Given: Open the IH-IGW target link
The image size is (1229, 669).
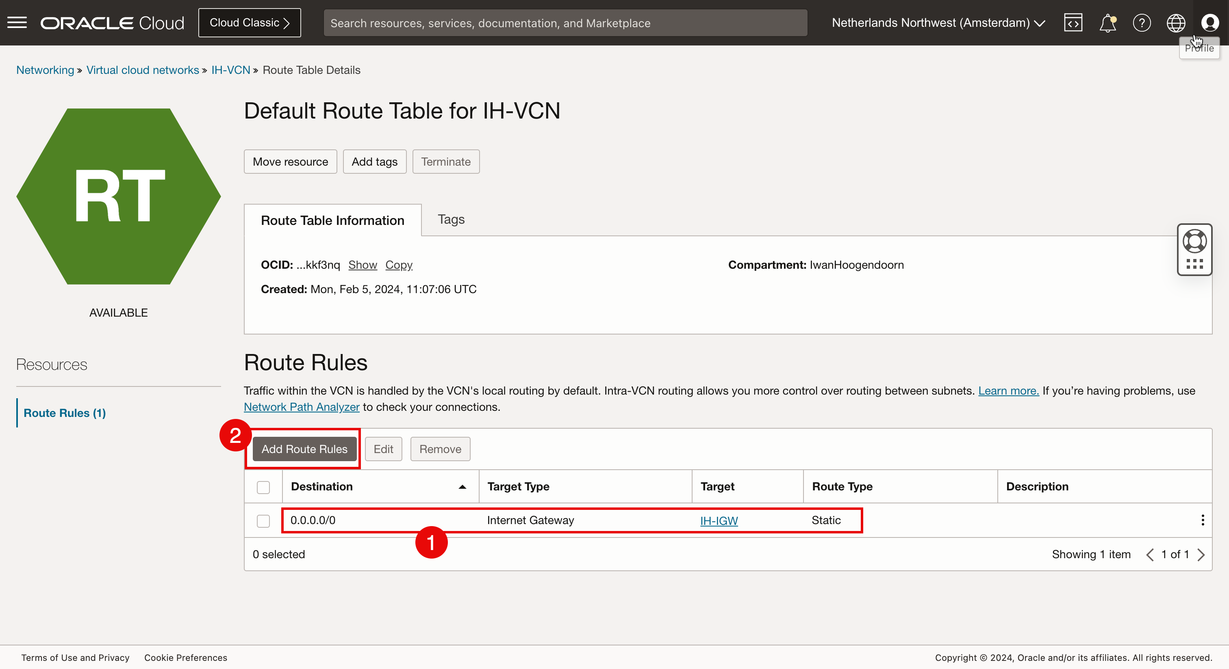Looking at the screenshot, I should 719,521.
